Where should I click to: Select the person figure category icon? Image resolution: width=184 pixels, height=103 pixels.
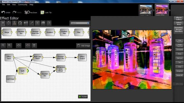coord(14,23)
